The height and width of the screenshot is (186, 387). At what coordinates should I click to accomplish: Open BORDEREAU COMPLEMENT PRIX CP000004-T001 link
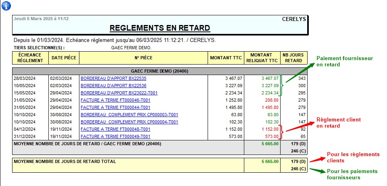pyautogui.click(x=129, y=122)
